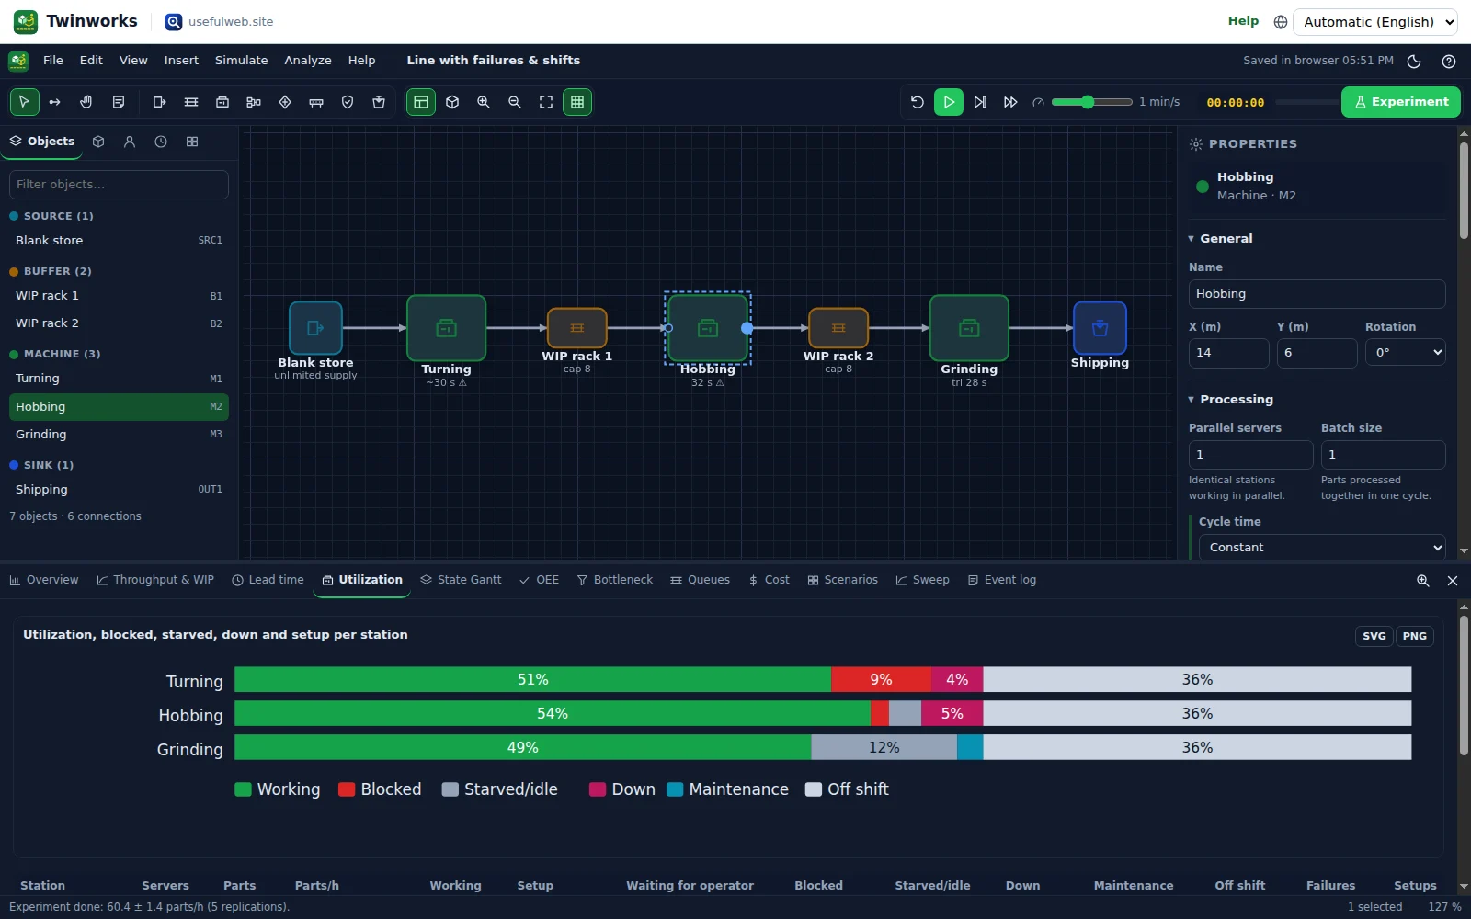Select the note annotation tool
This screenshot has width=1471, height=919.
click(x=118, y=102)
